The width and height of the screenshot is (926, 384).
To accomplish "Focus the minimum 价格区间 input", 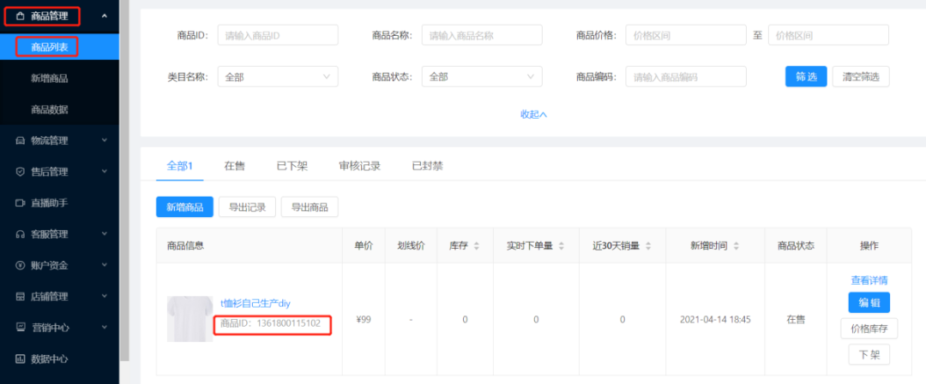I will 686,35.
